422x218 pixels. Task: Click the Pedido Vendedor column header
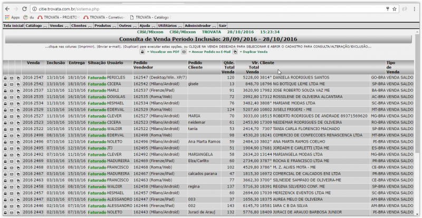(x=143, y=65)
